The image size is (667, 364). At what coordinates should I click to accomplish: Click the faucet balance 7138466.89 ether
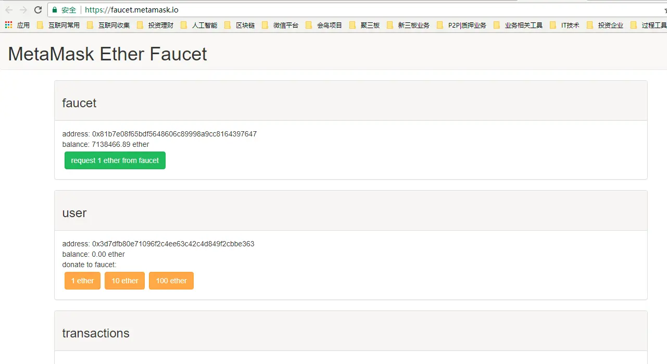106,144
